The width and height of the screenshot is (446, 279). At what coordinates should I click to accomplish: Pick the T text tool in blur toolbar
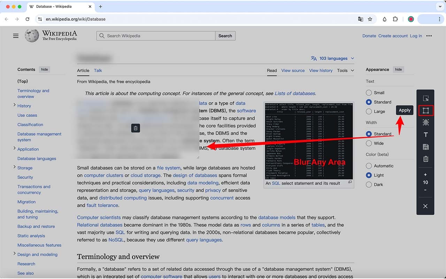425,135
